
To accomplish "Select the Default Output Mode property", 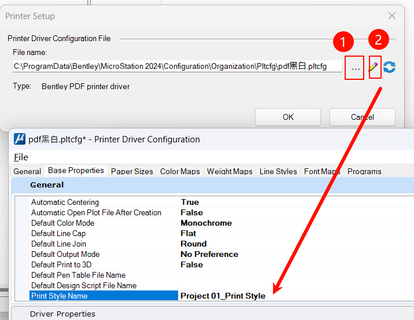I will pyautogui.click(x=103, y=254).
